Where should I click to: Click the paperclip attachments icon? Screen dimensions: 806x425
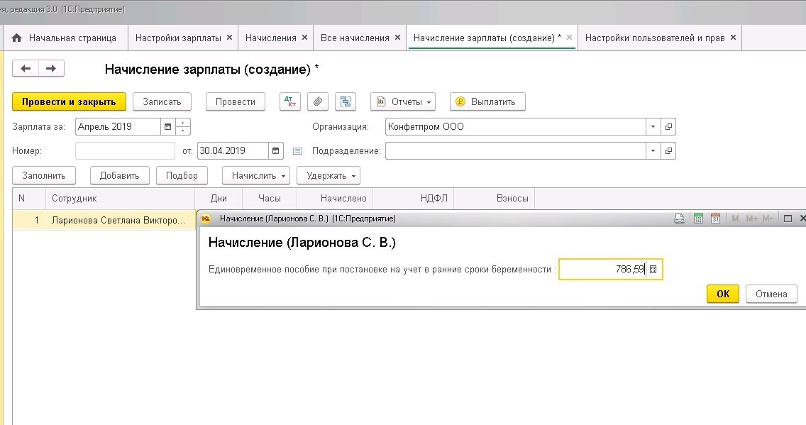318,101
